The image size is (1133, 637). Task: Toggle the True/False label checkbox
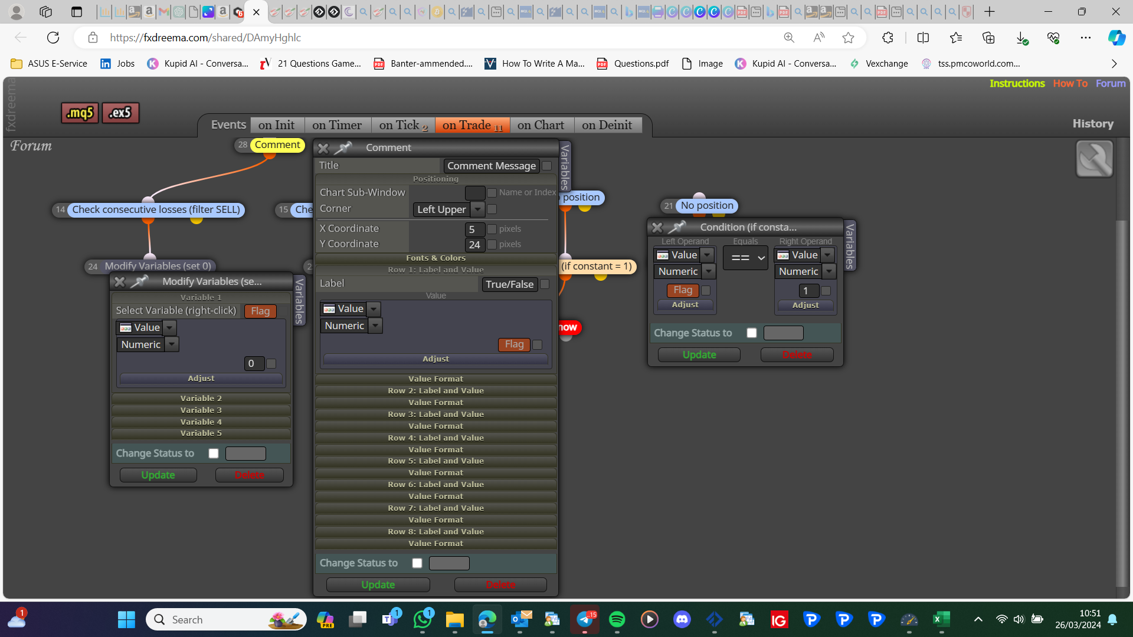click(x=545, y=284)
